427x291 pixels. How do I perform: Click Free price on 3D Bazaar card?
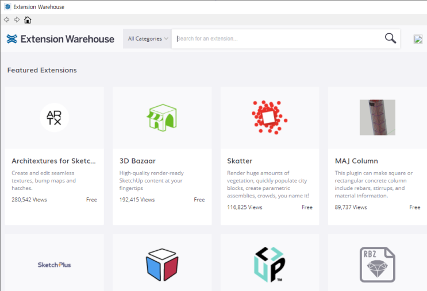199,200
